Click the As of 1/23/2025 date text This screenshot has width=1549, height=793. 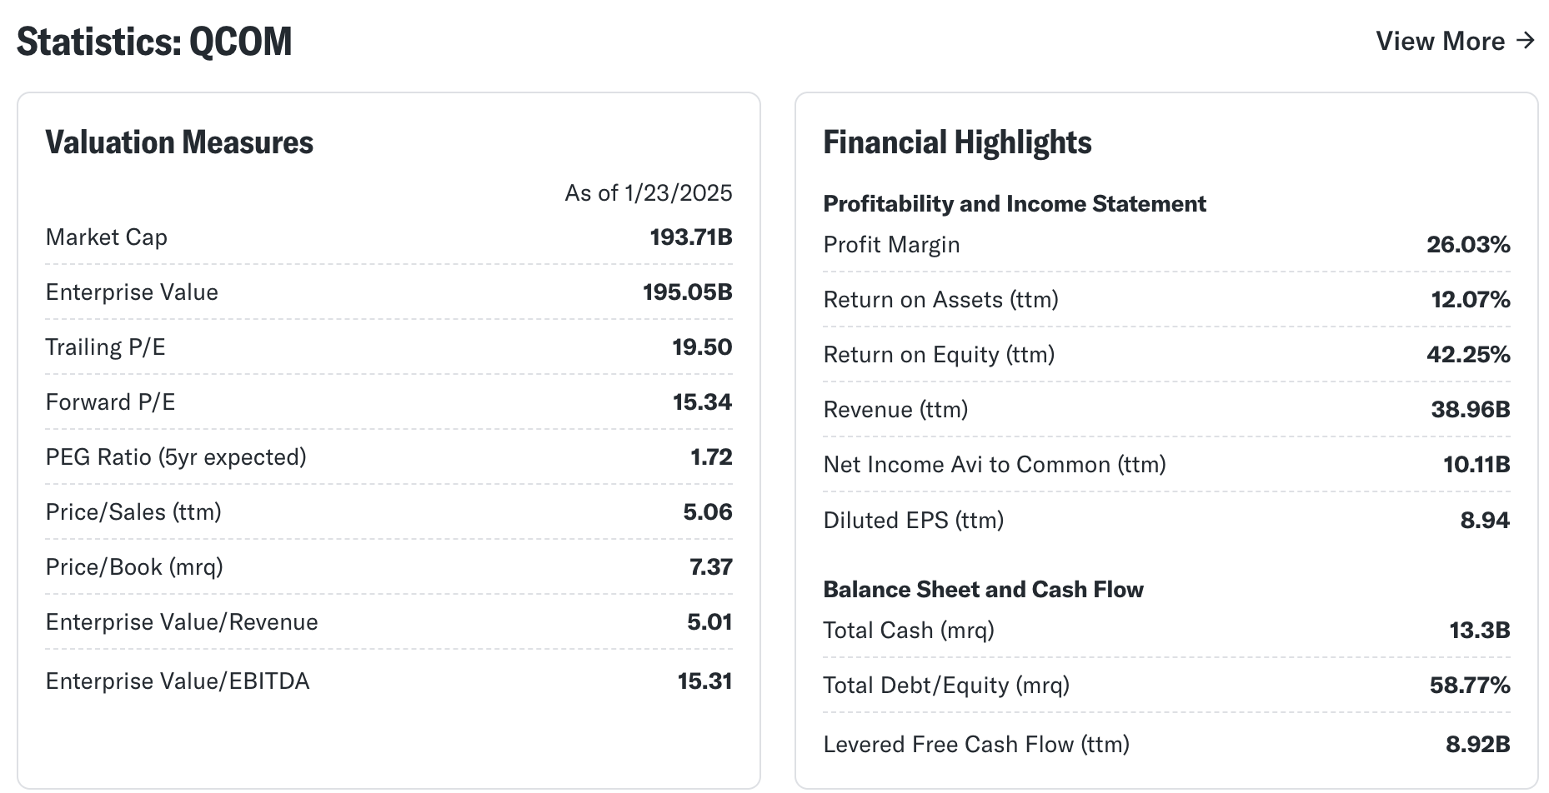[649, 193]
